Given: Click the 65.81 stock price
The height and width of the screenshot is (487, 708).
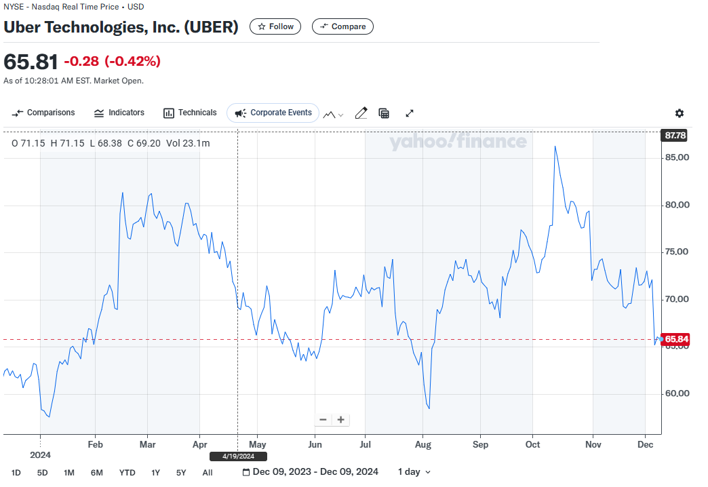Looking at the screenshot, I should click(31, 62).
